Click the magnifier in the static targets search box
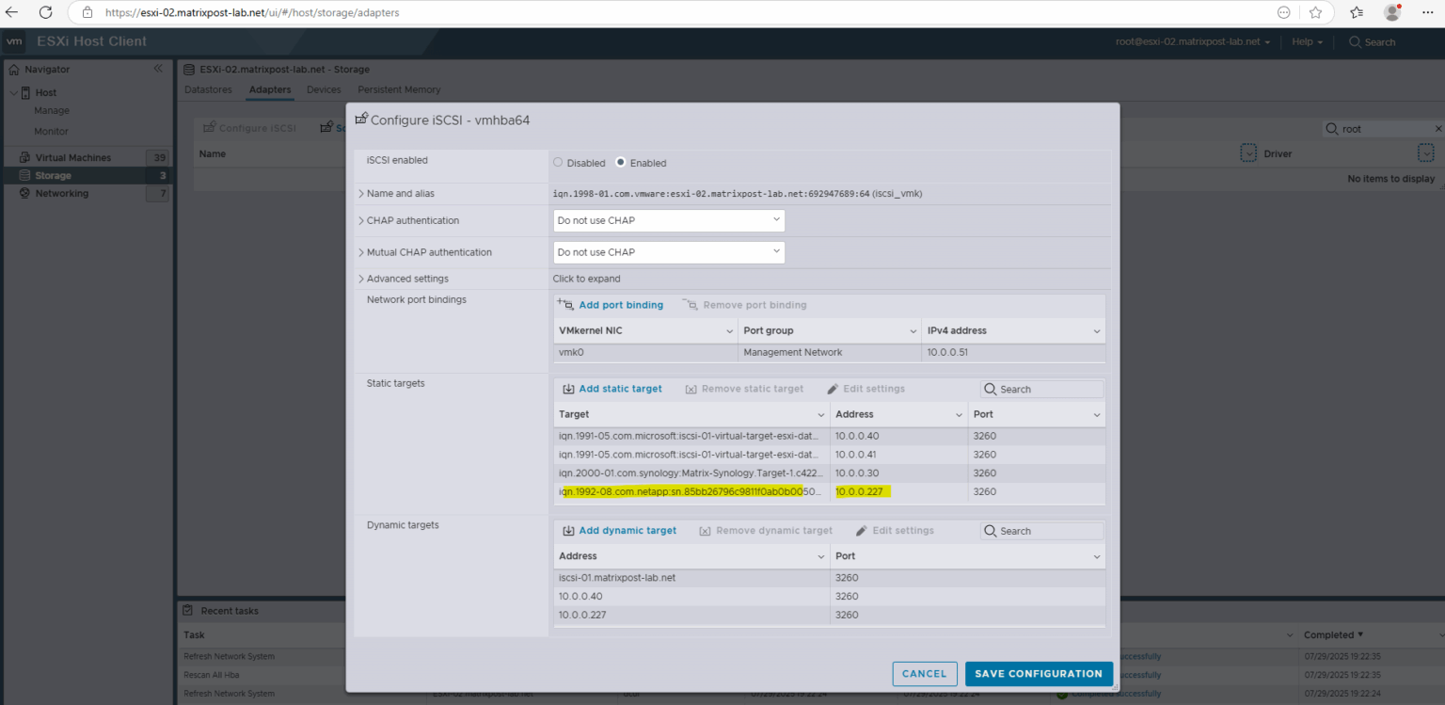 [x=989, y=388]
